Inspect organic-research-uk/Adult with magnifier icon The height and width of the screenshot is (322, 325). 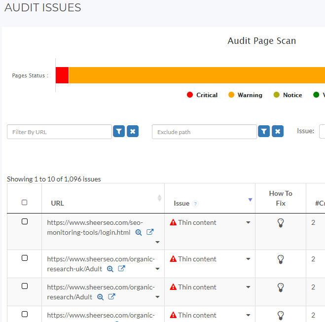[110, 269]
